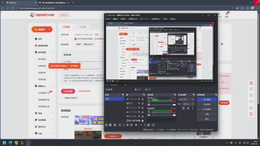Mute the 麦克风/Aux speaker icon

click(149, 104)
